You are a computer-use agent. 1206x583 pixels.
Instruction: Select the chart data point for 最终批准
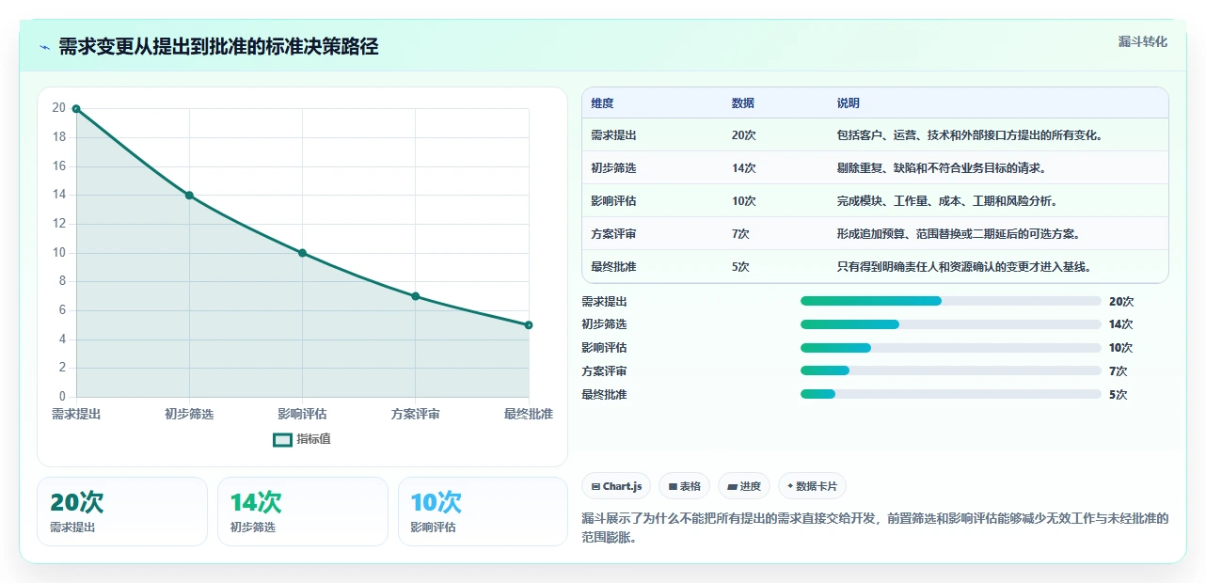coord(529,325)
